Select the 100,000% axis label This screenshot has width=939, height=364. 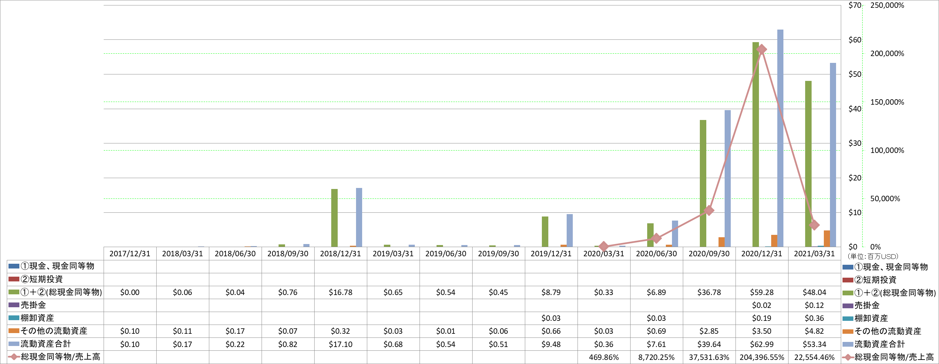click(x=887, y=150)
